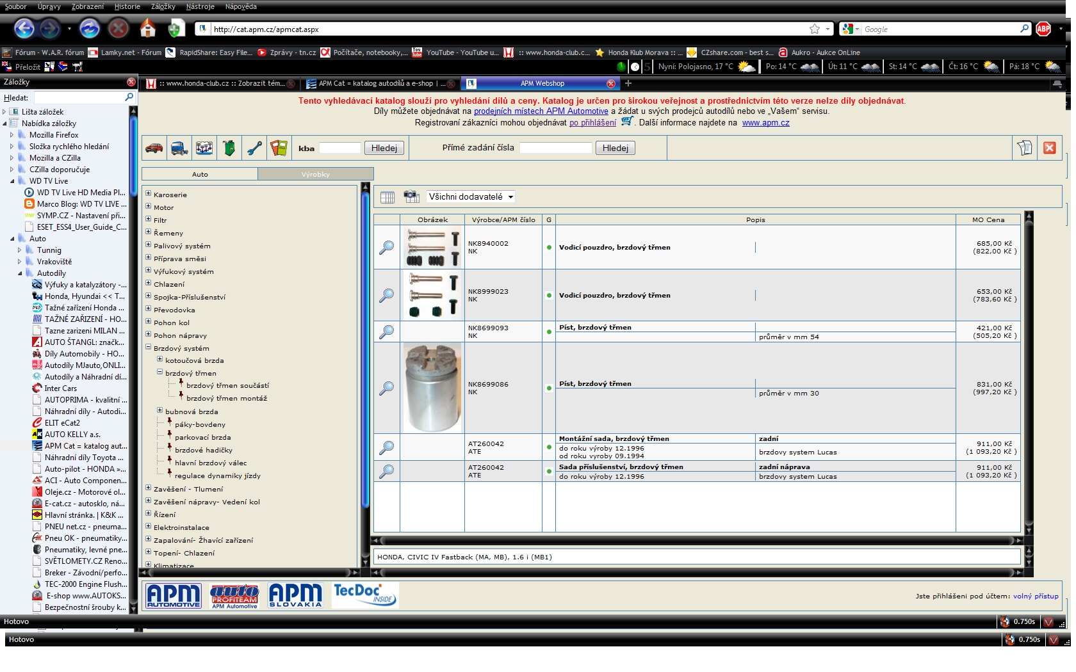Click the home button in browser toolbar
Image resolution: width=1076 pixels, height=672 pixels.
(x=148, y=29)
